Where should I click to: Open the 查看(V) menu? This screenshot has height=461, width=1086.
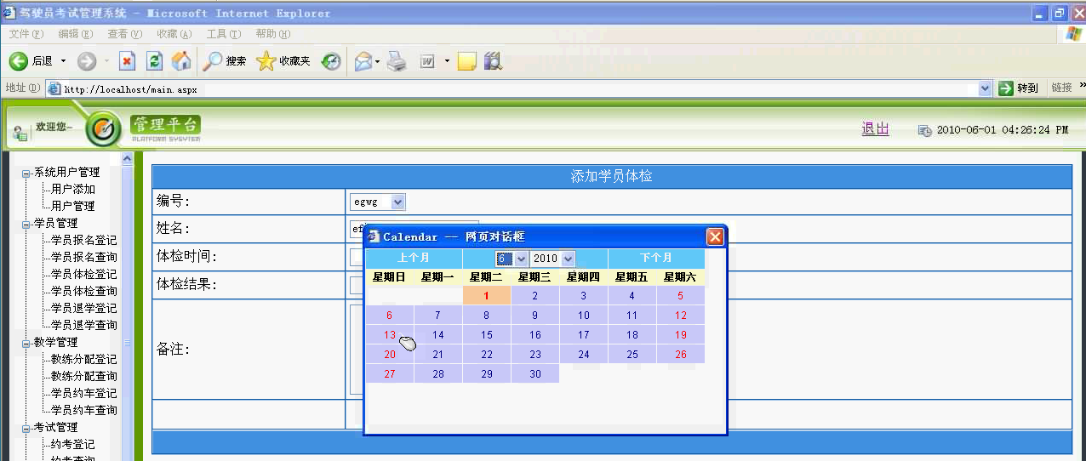124,34
